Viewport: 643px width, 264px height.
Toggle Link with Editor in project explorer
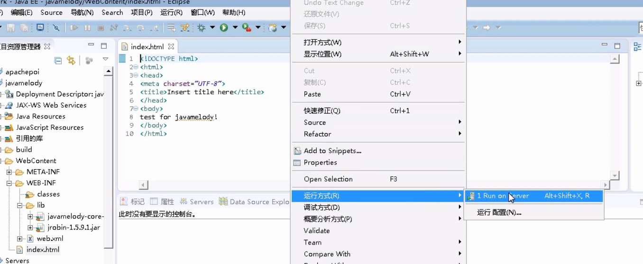coord(71,60)
